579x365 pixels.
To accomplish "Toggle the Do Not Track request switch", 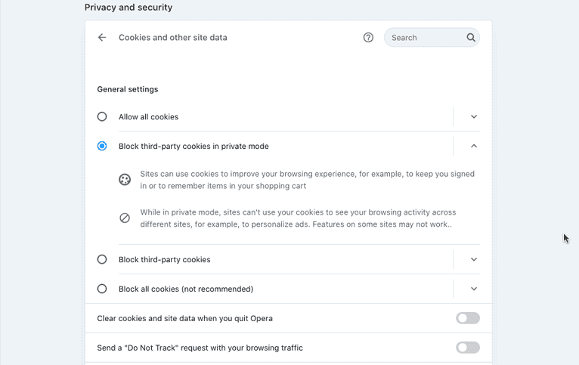I will [467, 348].
